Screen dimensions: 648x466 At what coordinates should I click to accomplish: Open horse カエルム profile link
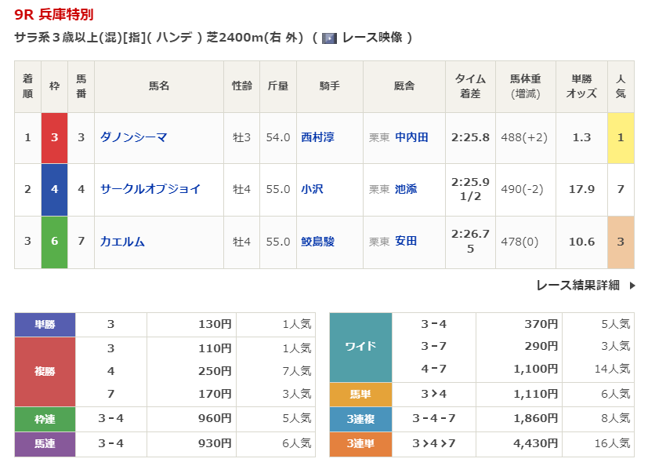click(122, 242)
